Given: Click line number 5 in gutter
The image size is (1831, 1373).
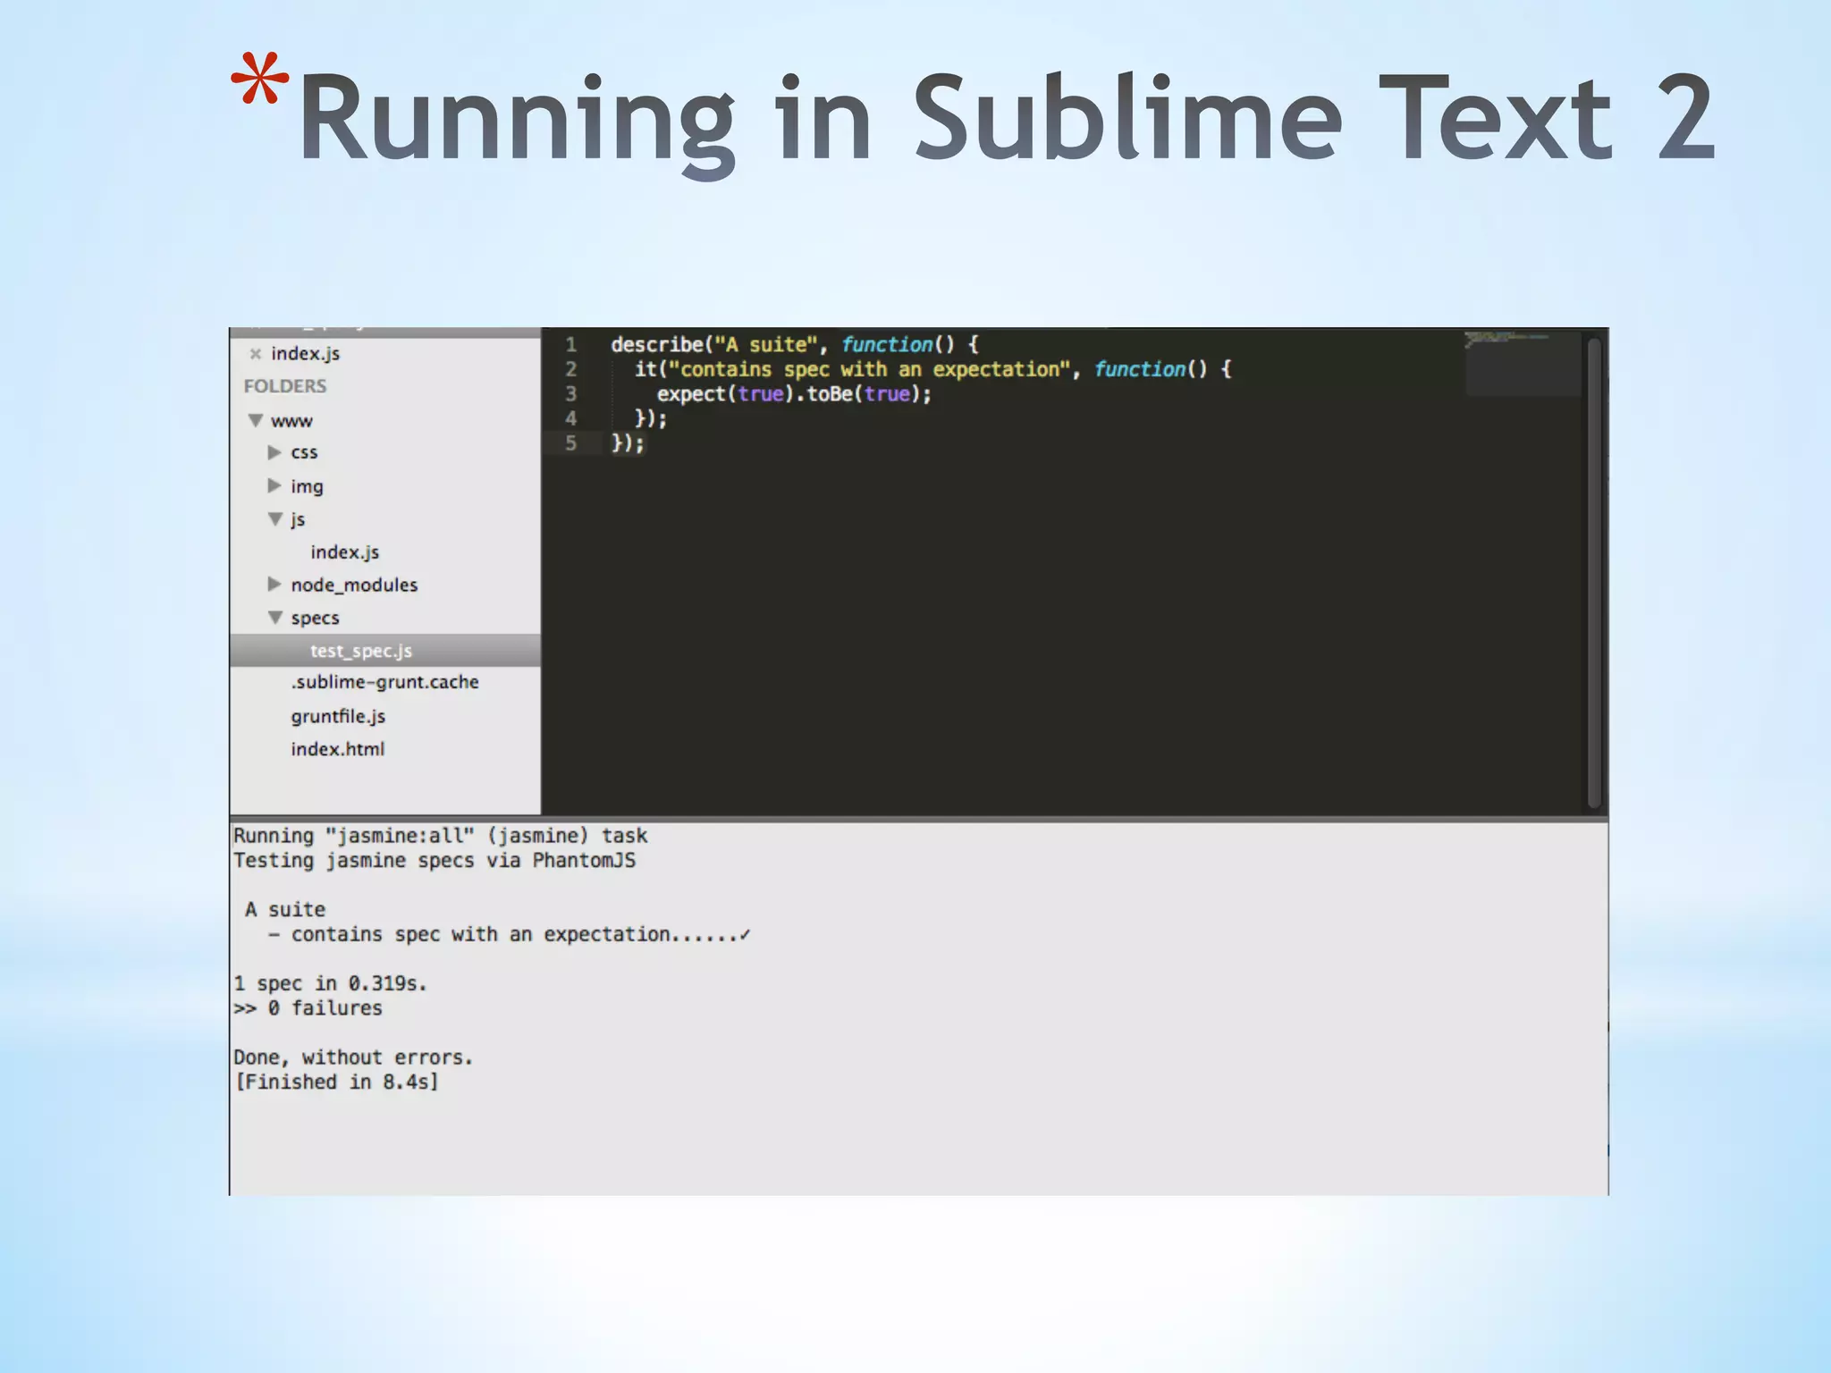Looking at the screenshot, I should click(571, 443).
